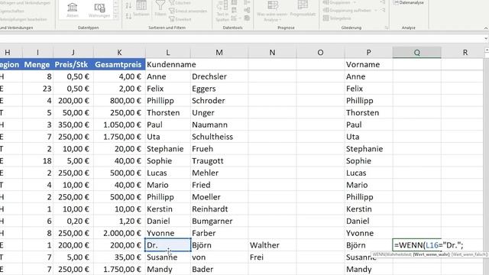
Task: Select the cell containing Unger
Action: [x=219, y=112]
